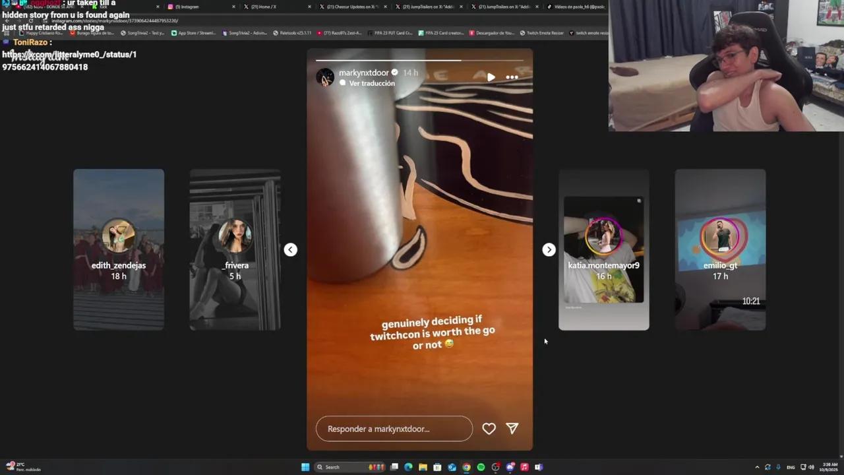The height and width of the screenshot is (475, 844).
Task: Open markynxtdoor's profile picture
Action: (x=325, y=77)
